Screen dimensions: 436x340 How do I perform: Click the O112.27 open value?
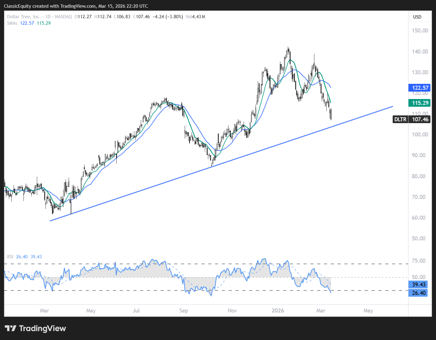point(83,17)
